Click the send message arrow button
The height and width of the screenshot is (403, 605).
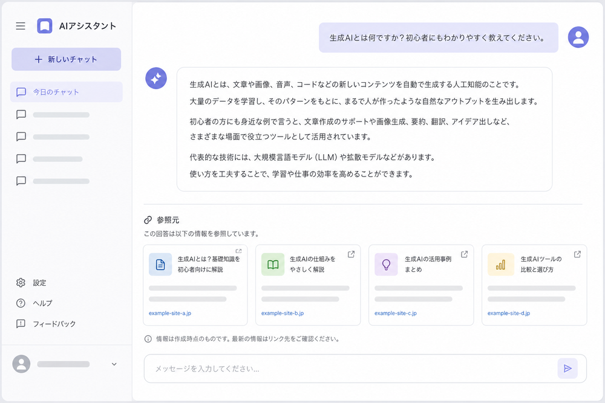[567, 369]
